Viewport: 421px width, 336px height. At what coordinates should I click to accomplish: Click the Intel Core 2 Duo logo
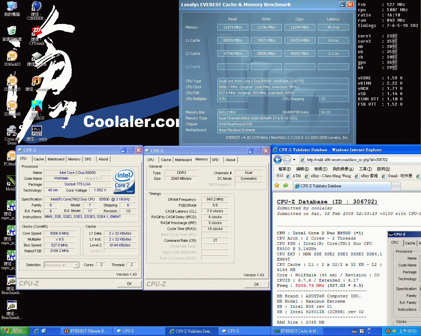click(124, 181)
